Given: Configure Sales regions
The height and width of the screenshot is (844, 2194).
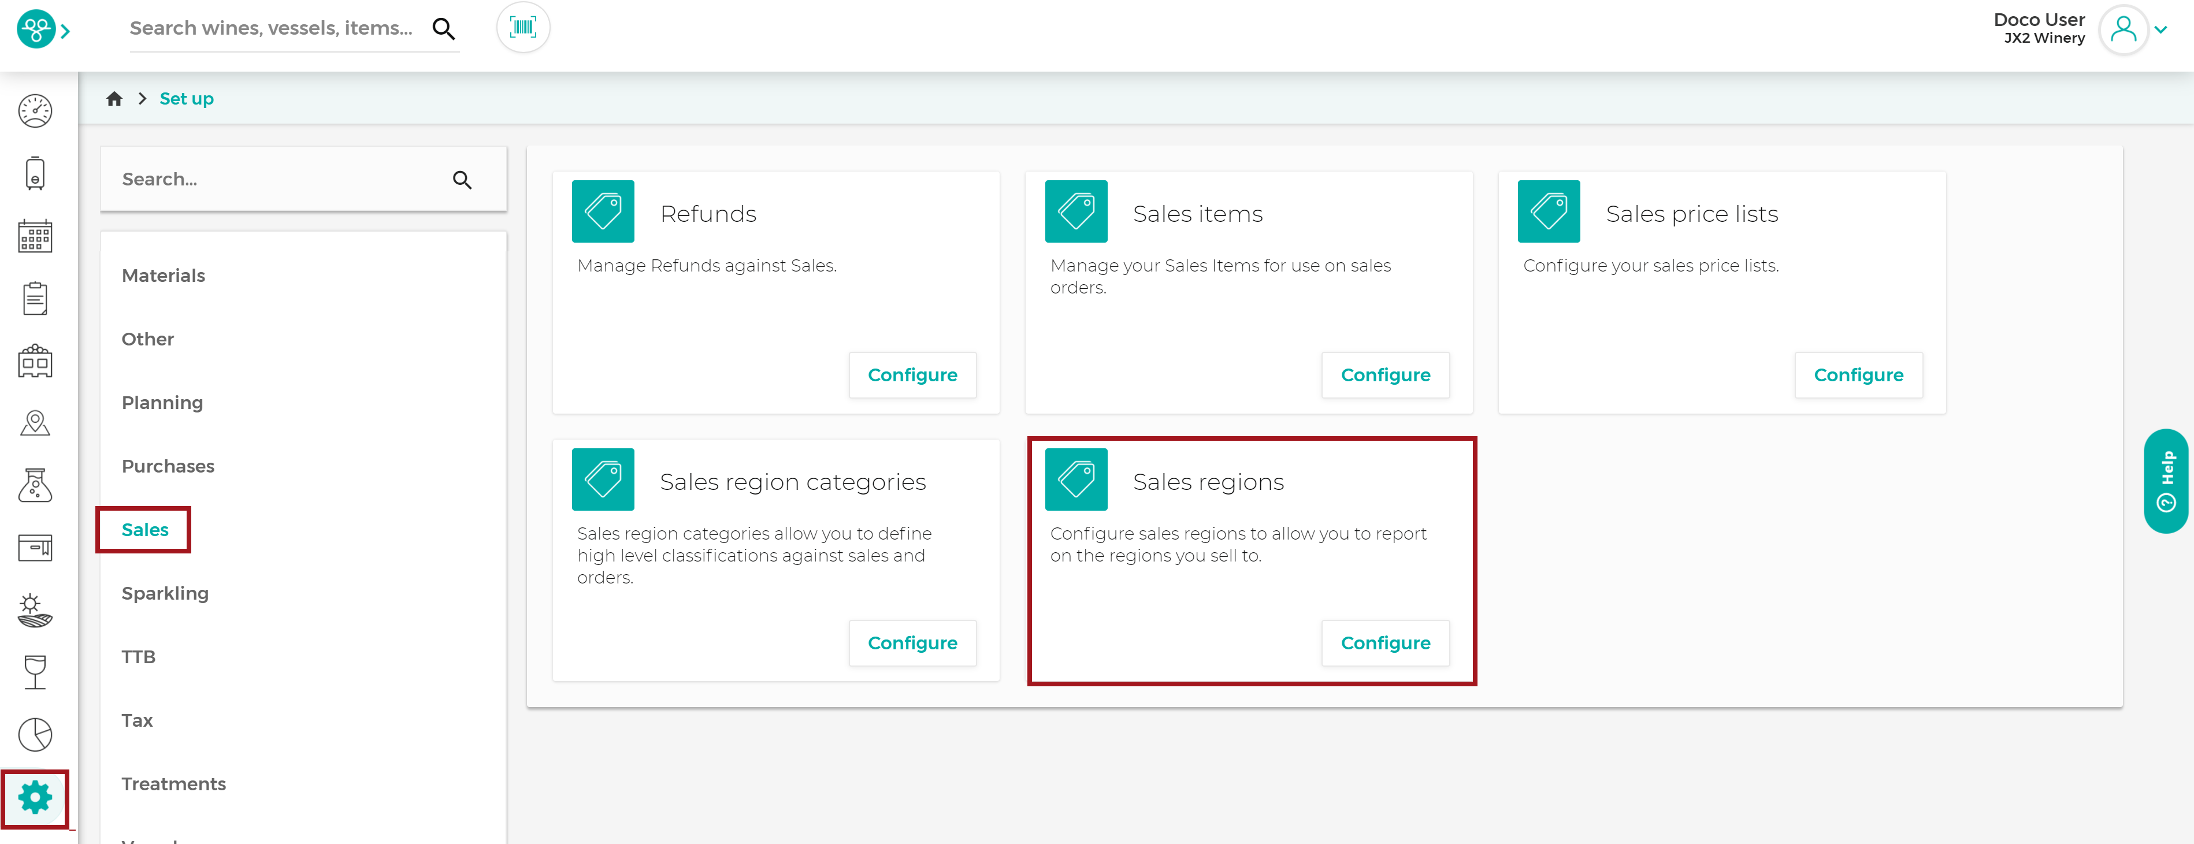Looking at the screenshot, I should point(1385,643).
